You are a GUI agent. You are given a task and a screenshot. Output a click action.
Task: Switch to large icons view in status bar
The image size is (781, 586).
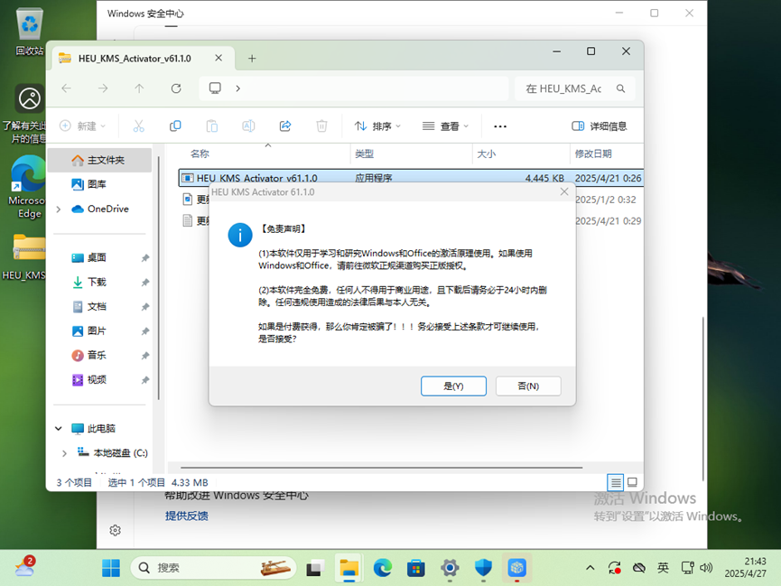[x=632, y=483]
